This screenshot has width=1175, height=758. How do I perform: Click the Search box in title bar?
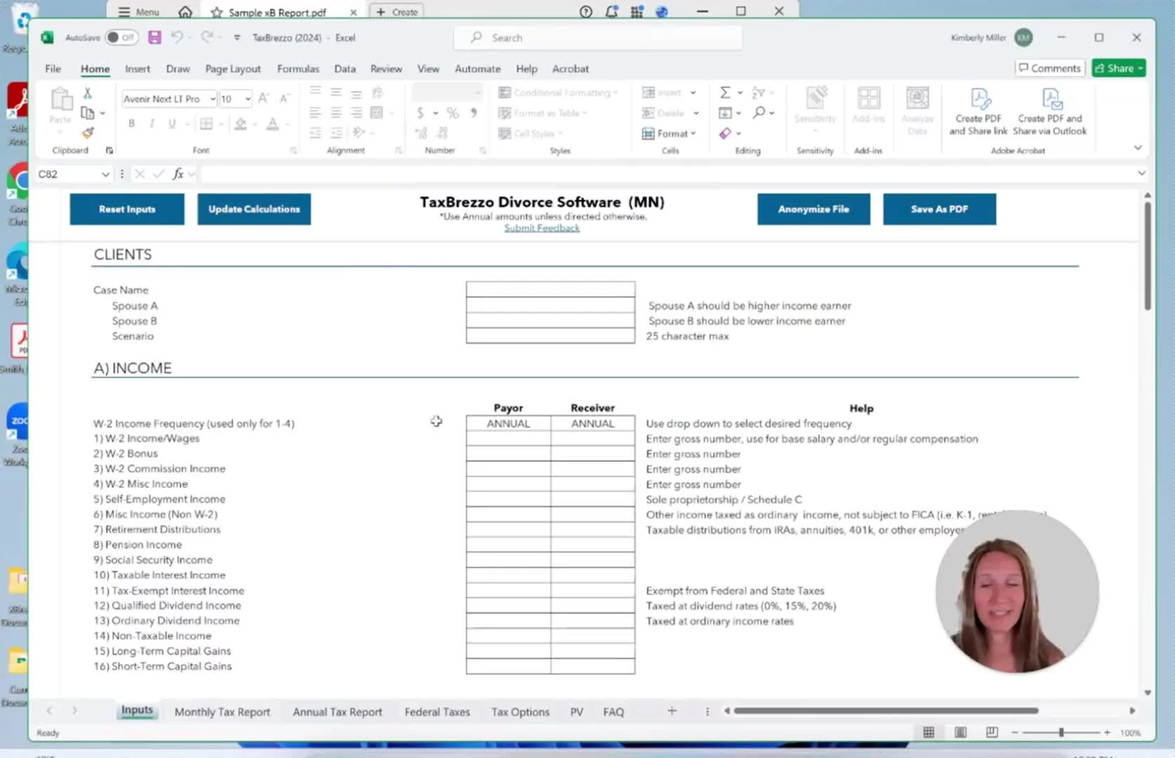point(598,37)
